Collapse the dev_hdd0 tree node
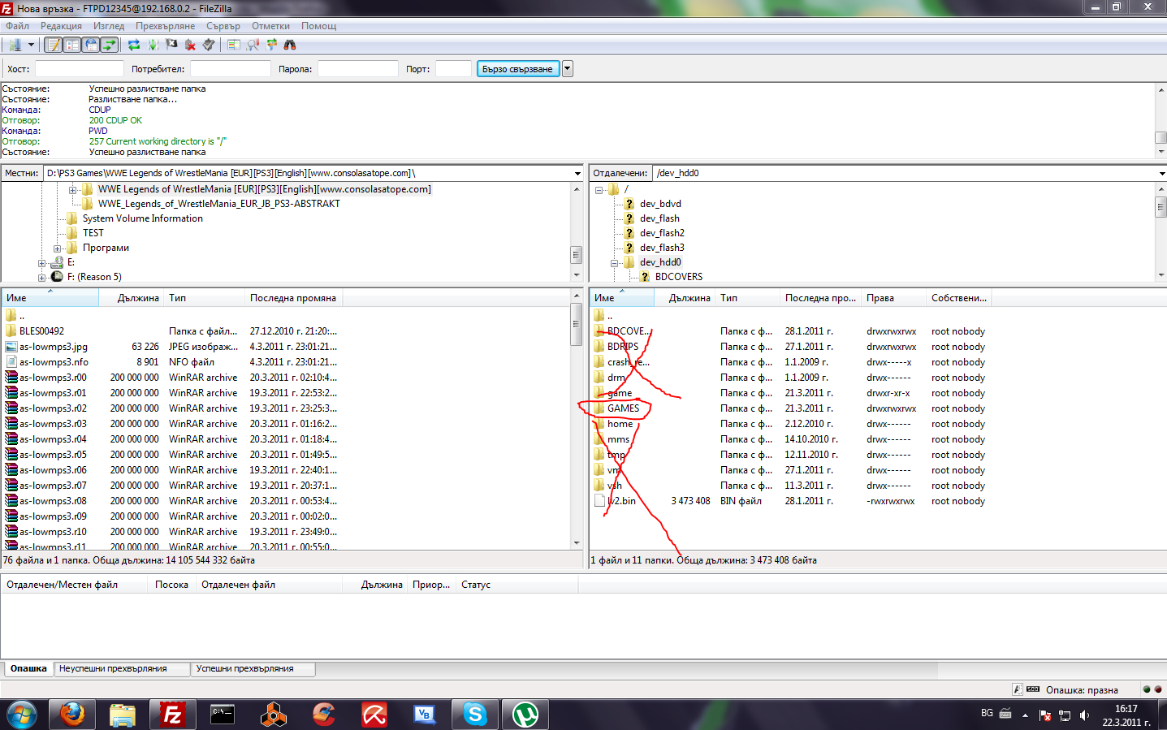Image resolution: width=1167 pixels, height=730 pixels. tap(615, 263)
